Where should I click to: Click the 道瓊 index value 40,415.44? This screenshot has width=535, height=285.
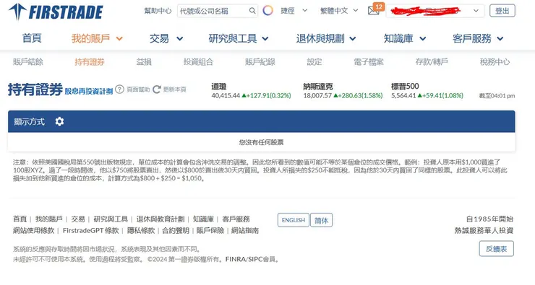pos(226,96)
